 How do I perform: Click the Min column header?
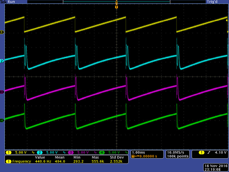click(x=77, y=157)
